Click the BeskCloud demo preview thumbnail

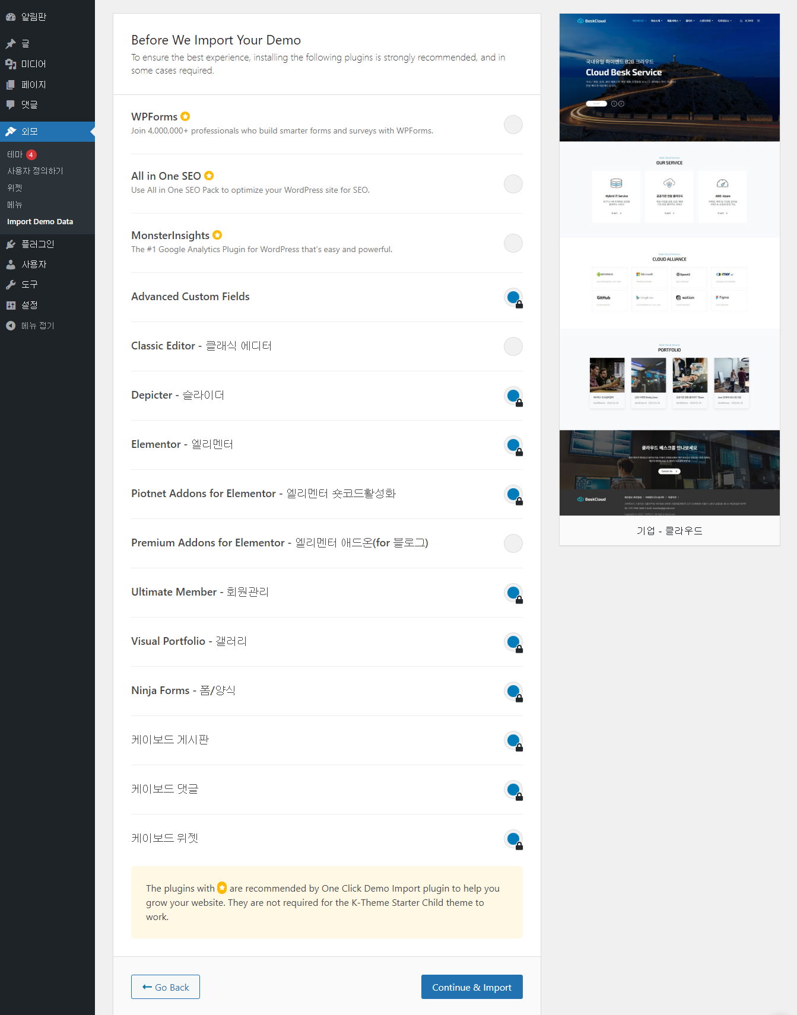(x=669, y=265)
